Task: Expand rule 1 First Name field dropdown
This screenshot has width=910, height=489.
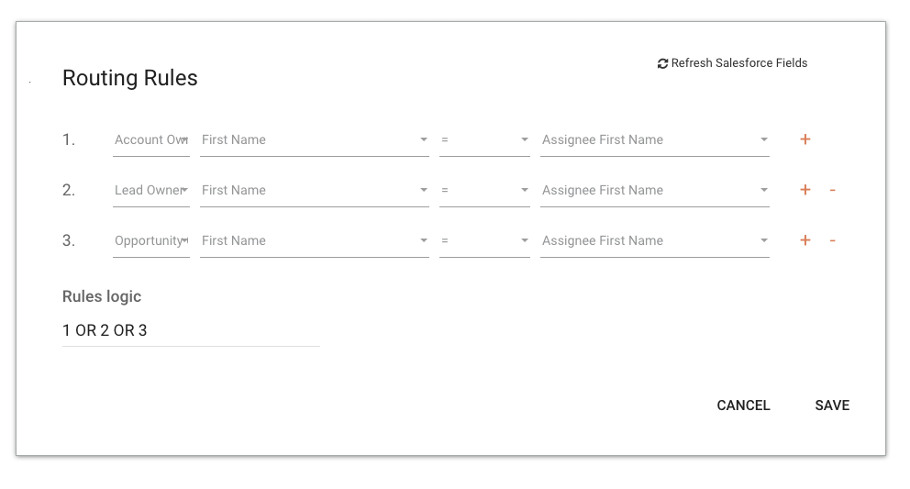Action: 314,140
